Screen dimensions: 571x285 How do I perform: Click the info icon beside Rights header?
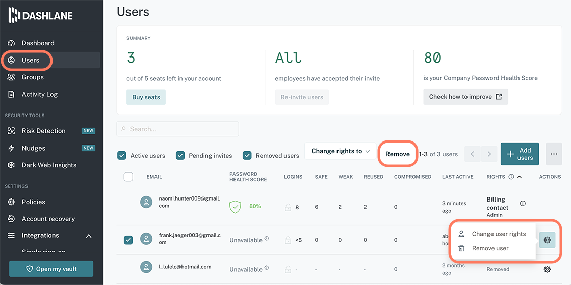(x=511, y=177)
